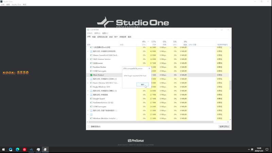Expand 服务主机: 本地服务(无网络) (2) group
This screenshot has width=272, height=153.
88,79
